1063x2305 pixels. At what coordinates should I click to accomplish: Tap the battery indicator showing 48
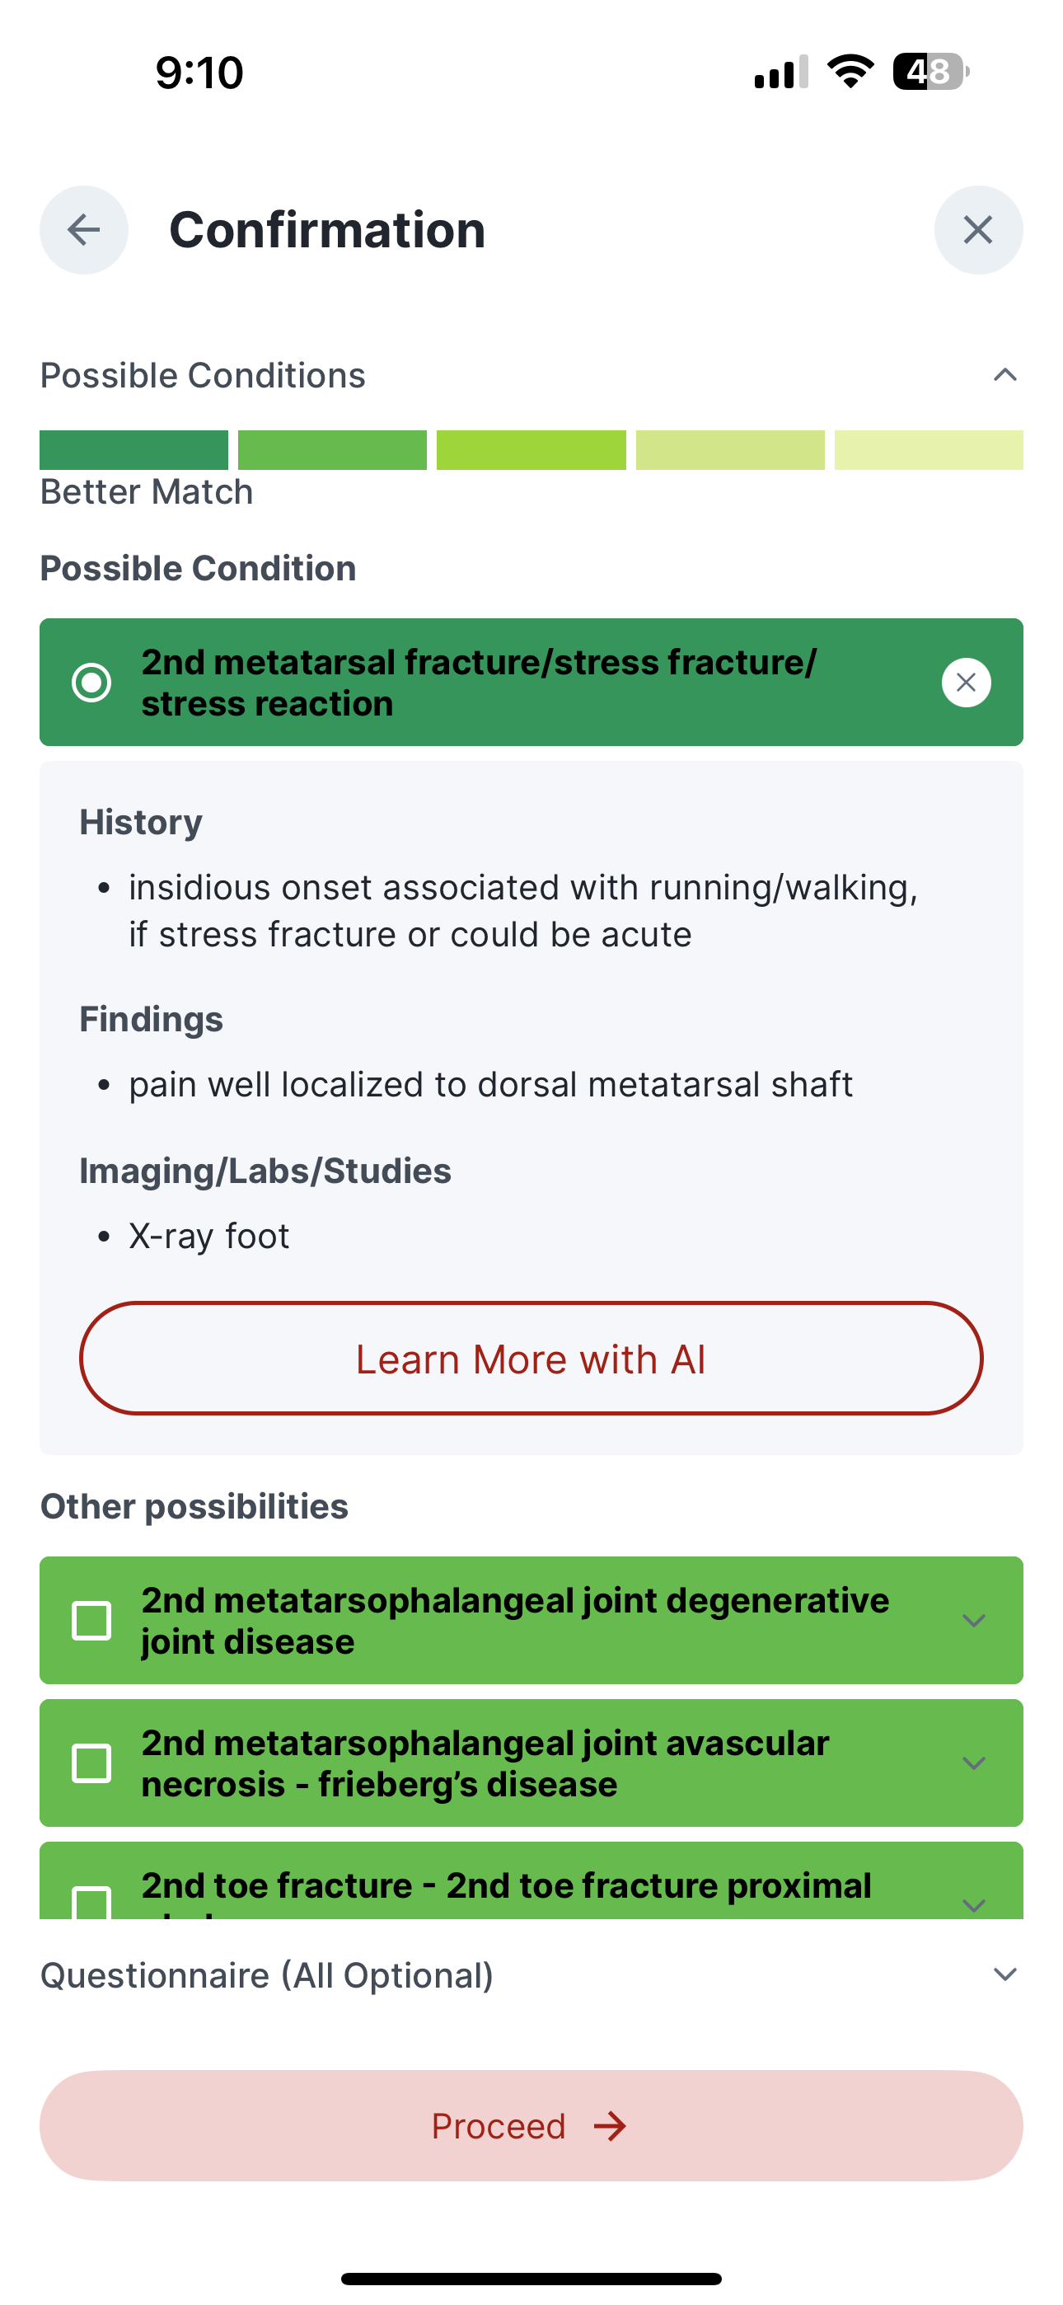pos(928,73)
